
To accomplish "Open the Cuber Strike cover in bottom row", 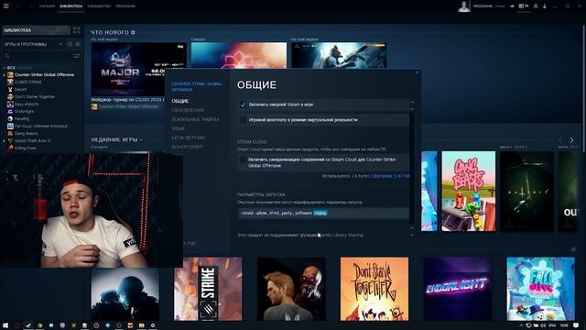I will coord(208,289).
